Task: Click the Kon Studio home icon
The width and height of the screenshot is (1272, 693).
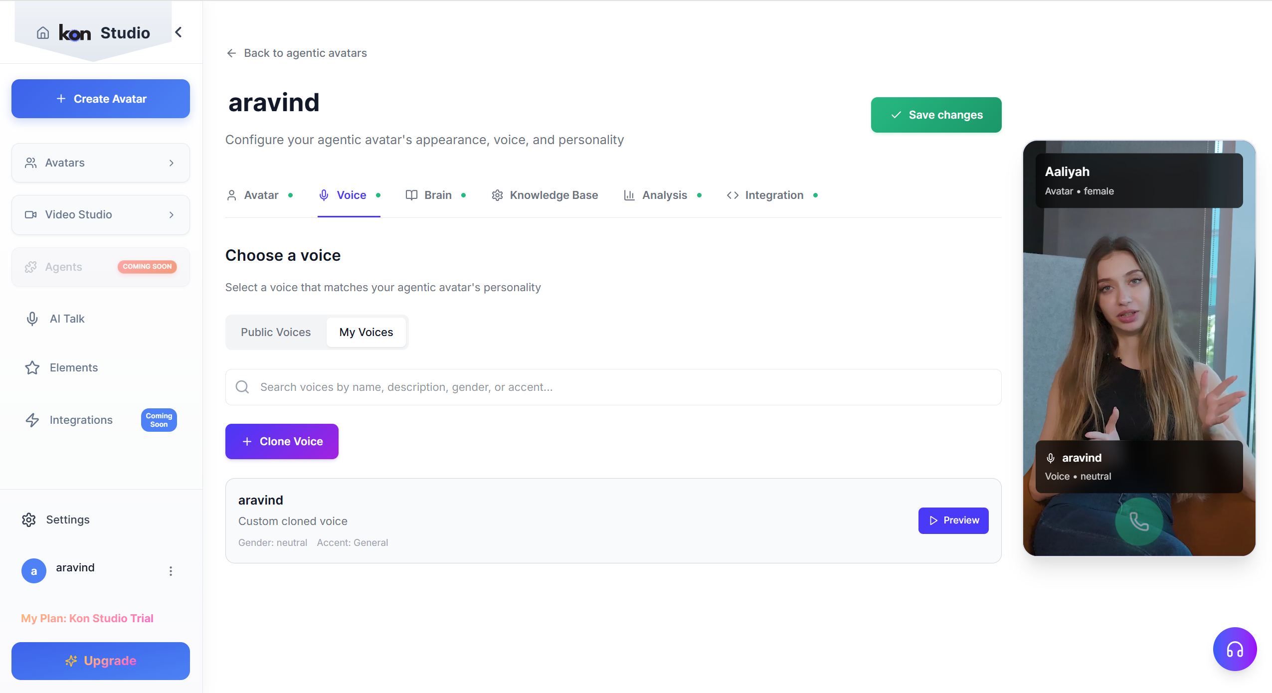Action: [42, 32]
